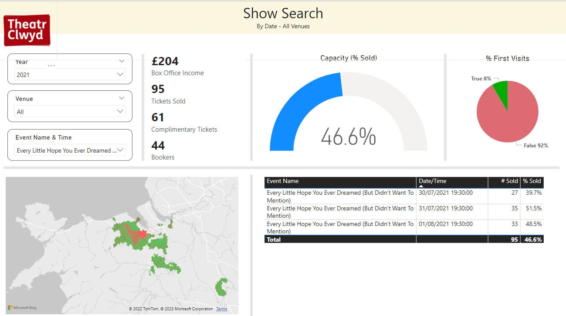This screenshot has height=316, width=566.
Task: Click the By Date - All Venues subtitle
Action: point(283,26)
